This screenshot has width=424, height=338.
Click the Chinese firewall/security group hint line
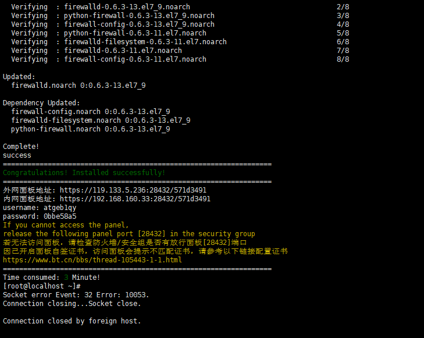click(124, 243)
